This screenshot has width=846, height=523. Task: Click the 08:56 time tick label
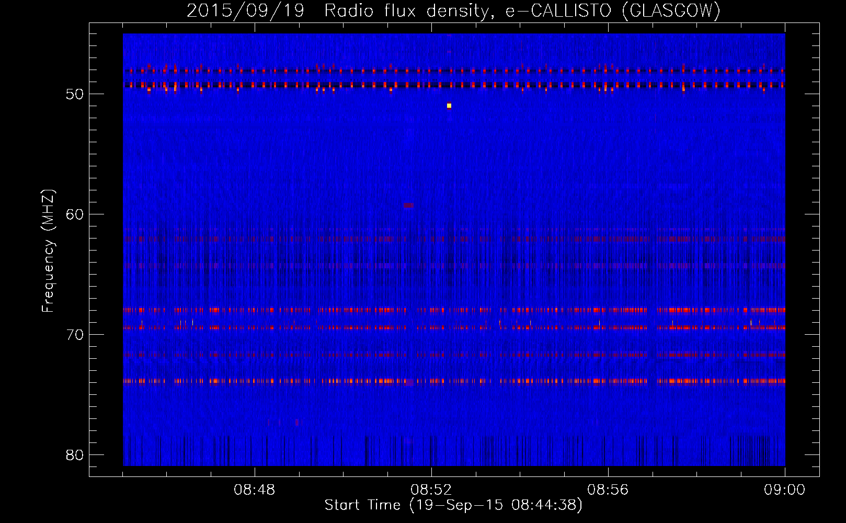pyautogui.click(x=608, y=490)
